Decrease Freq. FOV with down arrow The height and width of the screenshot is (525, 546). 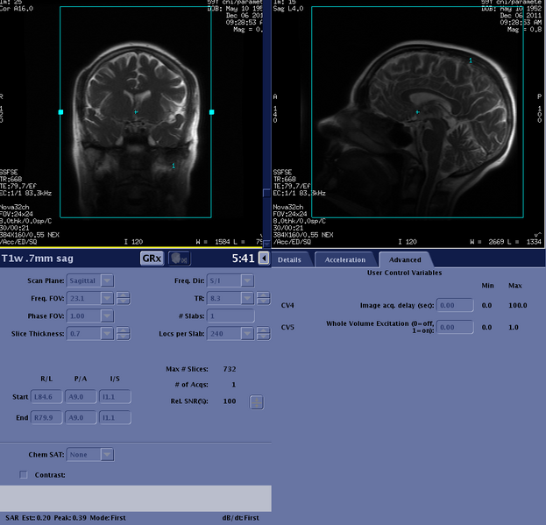tap(123, 302)
